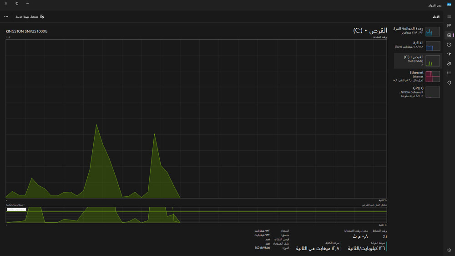Image resolution: width=455 pixels, height=256 pixels.
Task: Click the معدل النقل في القرص label
Action: point(374,205)
